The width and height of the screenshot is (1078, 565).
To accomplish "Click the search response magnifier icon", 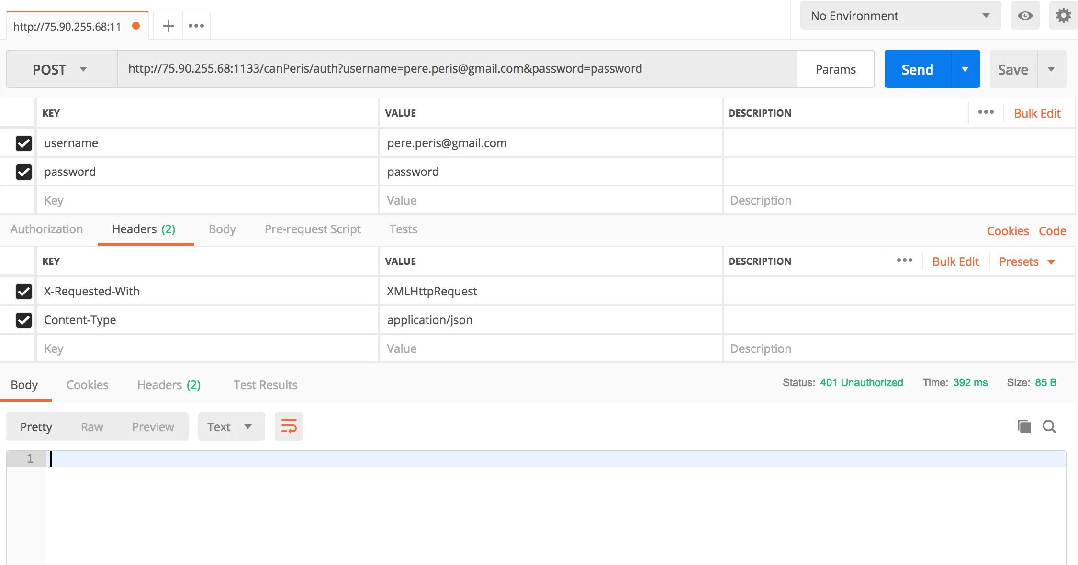I will [x=1049, y=426].
